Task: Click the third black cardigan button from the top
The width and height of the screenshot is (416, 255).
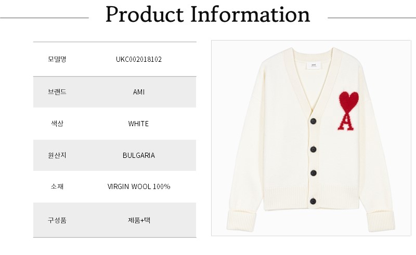Action: tap(314, 173)
